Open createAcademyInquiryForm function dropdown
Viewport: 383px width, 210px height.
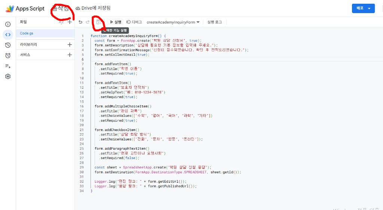(x=173, y=22)
